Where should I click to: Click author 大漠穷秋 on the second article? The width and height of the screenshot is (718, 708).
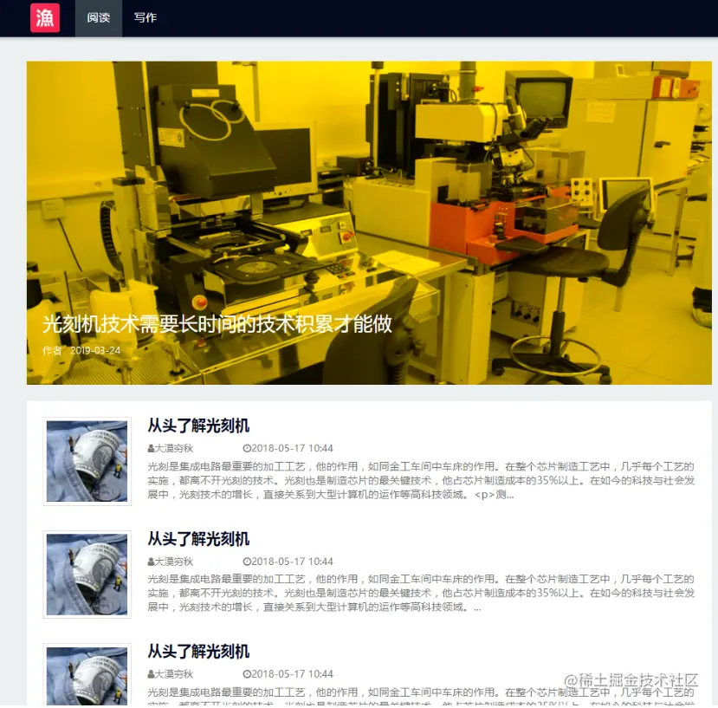tap(174, 562)
